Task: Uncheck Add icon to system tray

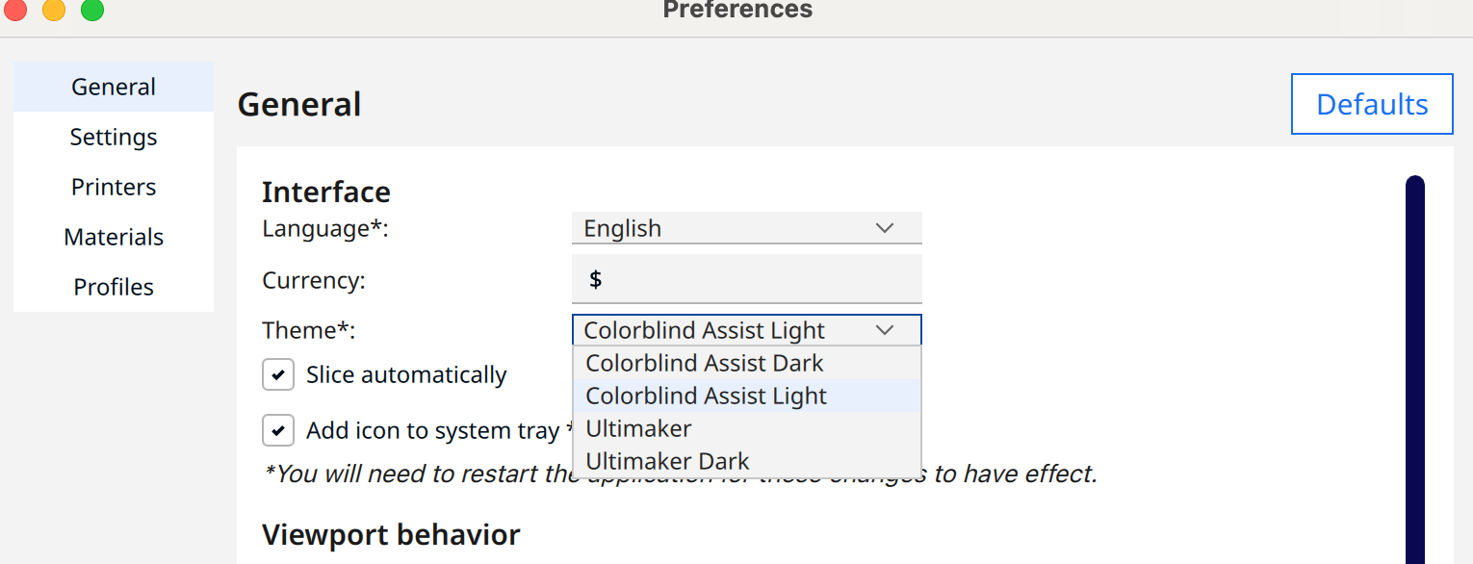Action: click(278, 430)
